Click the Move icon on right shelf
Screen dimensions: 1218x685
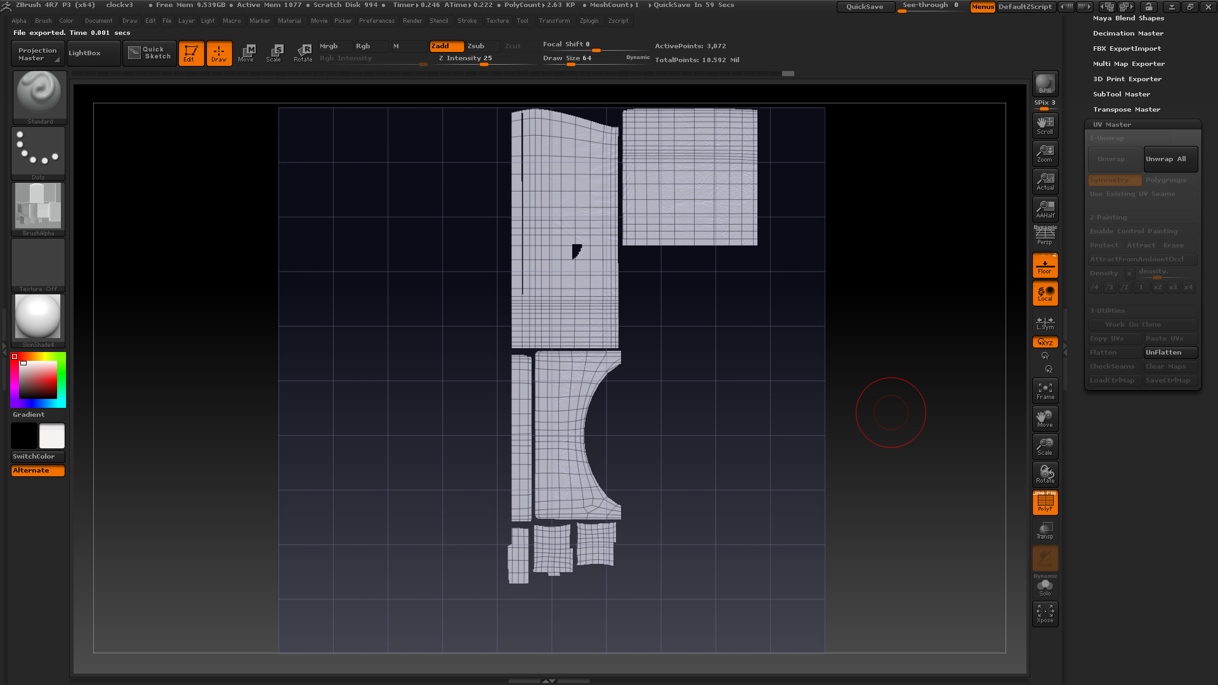(x=1045, y=419)
